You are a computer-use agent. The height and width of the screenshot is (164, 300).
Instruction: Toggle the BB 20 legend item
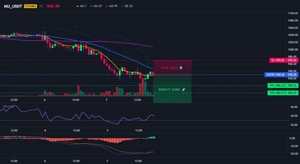[127, 6]
